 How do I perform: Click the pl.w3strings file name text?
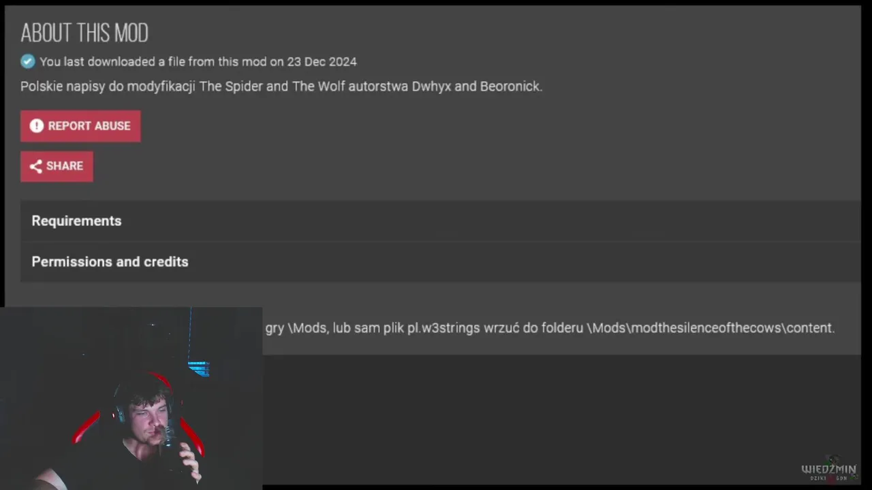[443, 328]
